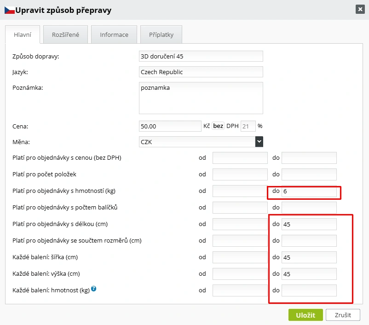Focus package výška (cm) 'od' field
This screenshot has height=325, width=369.
tap(240, 274)
